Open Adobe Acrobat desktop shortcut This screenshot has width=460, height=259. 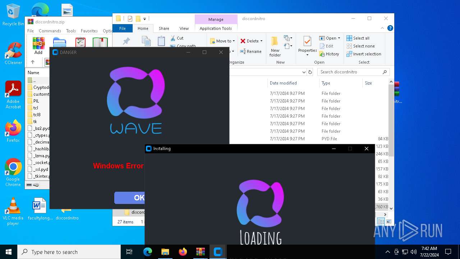pos(13,95)
